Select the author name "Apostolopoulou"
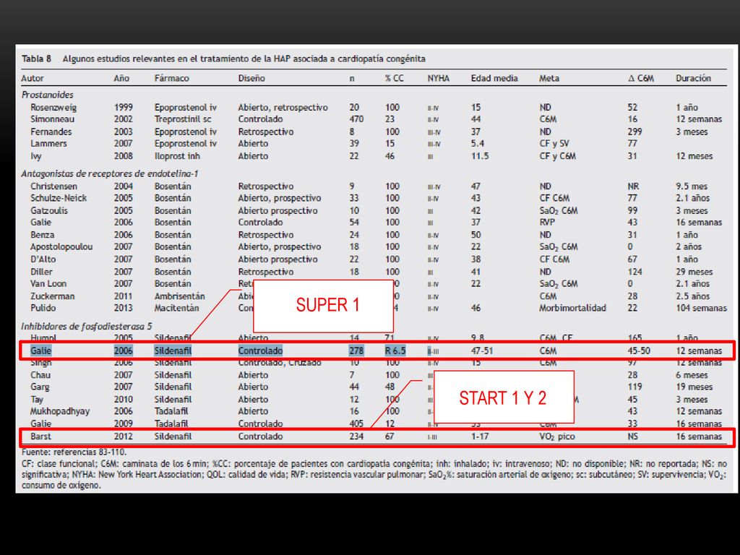The height and width of the screenshot is (555, 740). 61,247
